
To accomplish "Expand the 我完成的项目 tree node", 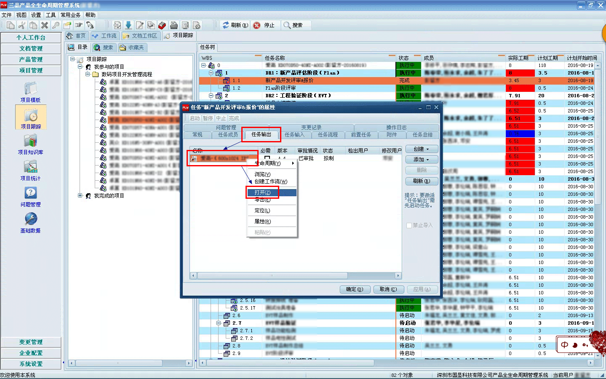I will pos(80,195).
